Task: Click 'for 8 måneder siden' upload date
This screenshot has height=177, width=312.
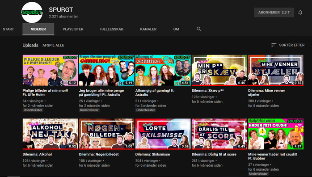Action: (263, 169)
